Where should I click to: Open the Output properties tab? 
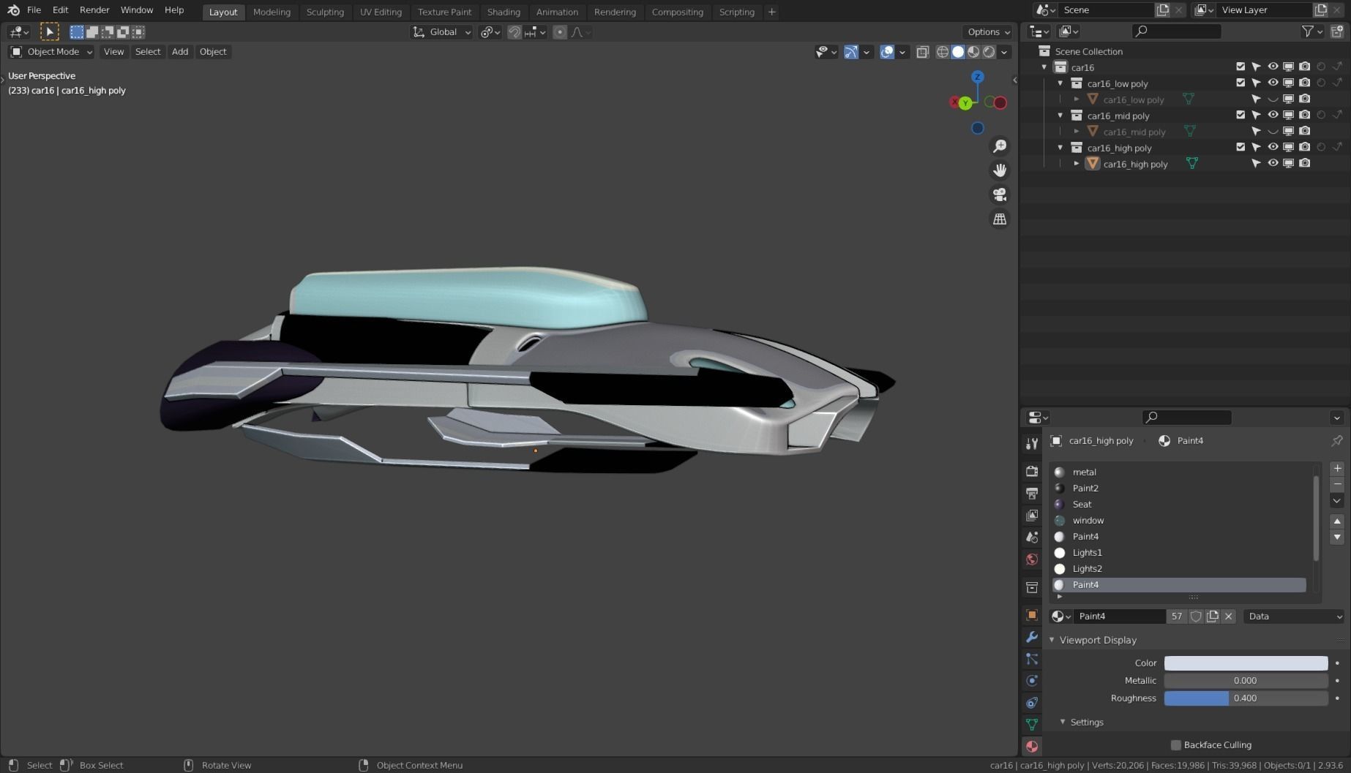[1032, 493]
